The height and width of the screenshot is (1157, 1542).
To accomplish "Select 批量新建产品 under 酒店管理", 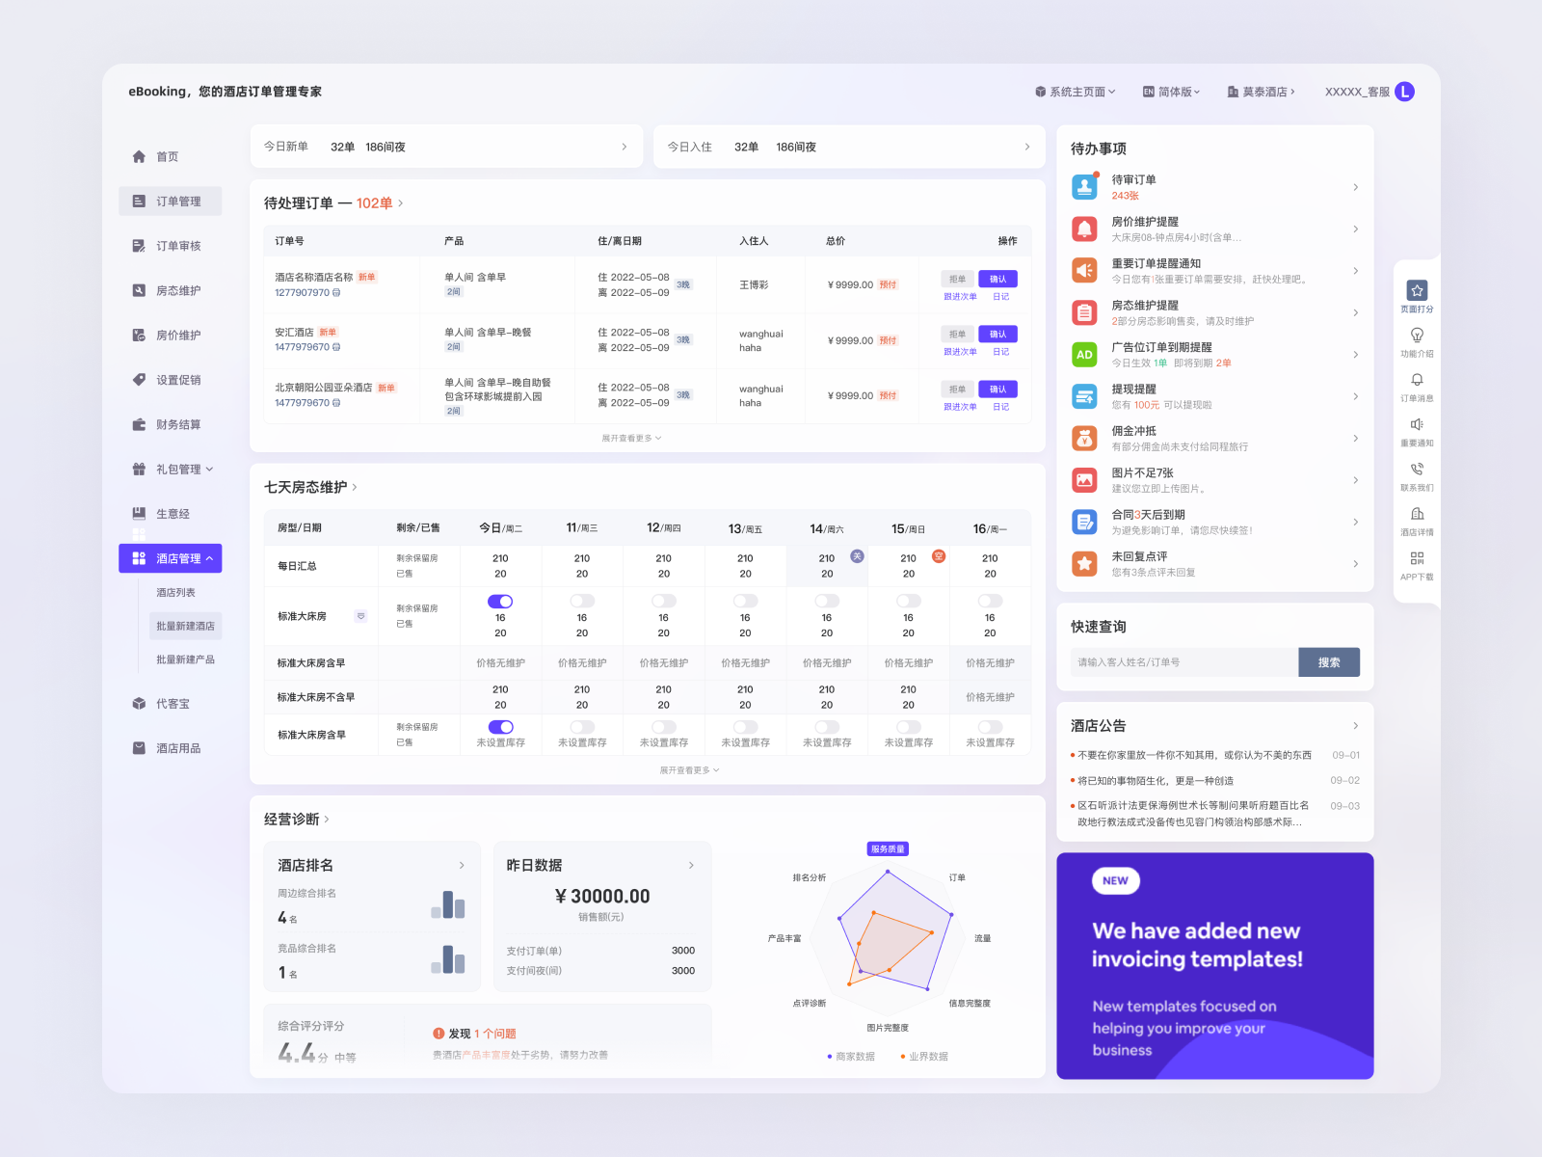I will click(x=187, y=659).
